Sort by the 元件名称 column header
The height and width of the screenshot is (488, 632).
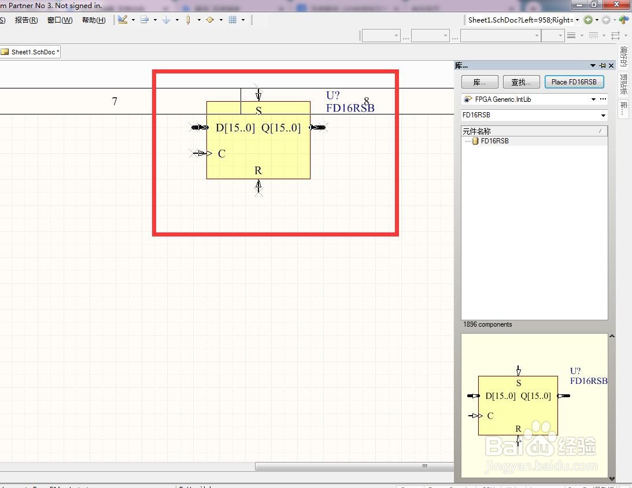(x=534, y=131)
